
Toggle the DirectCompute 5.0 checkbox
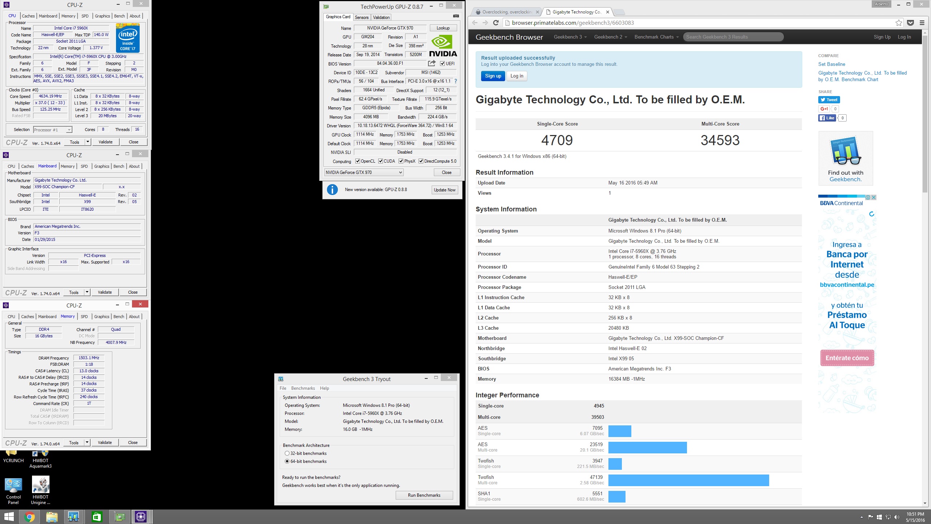coord(421,161)
